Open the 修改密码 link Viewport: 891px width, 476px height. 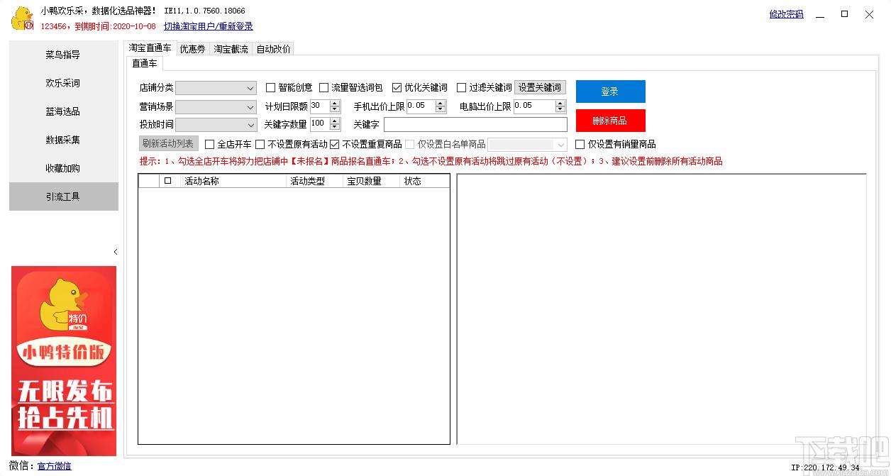point(786,13)
